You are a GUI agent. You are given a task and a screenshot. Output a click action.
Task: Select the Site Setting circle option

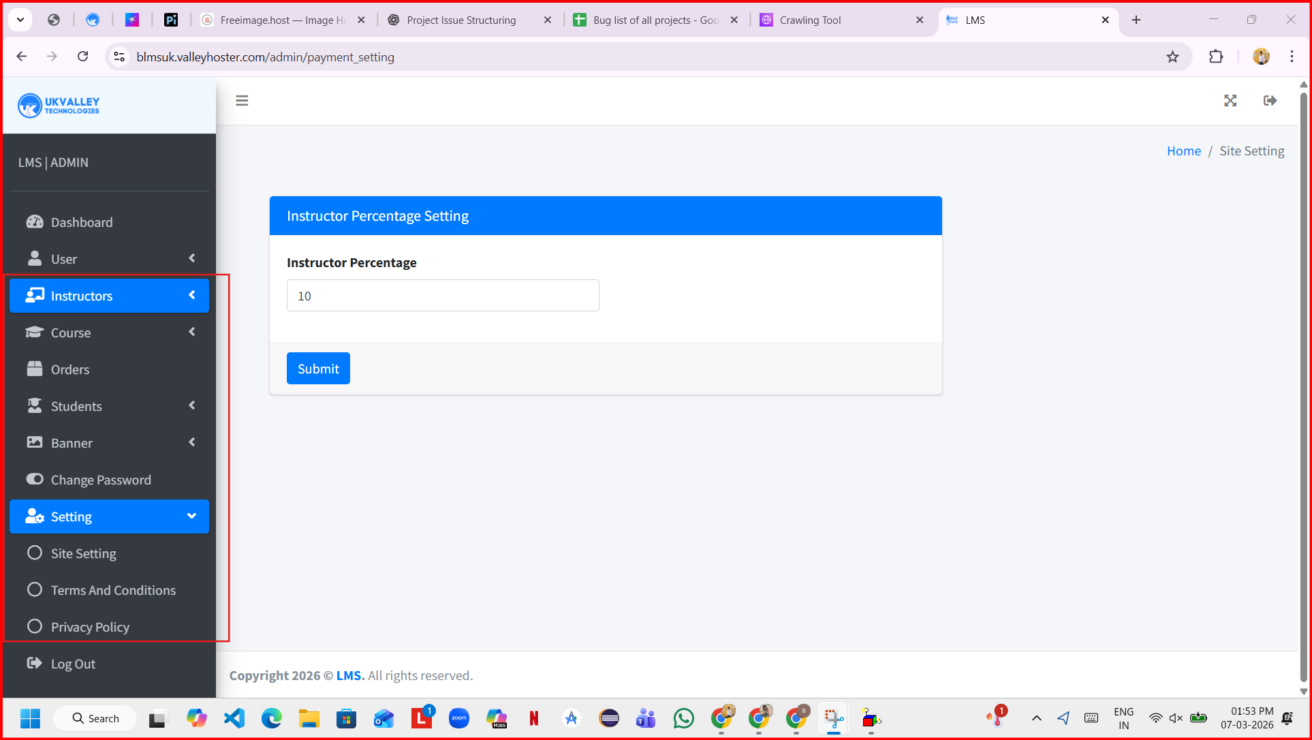click(35, 553)
